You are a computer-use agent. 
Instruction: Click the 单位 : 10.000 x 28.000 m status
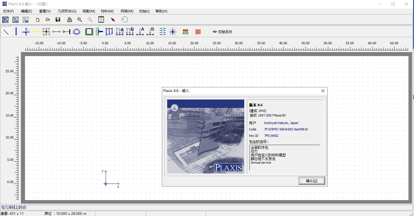(x=66, y=213)
